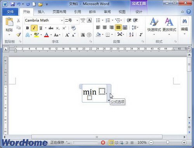Click the Align Text Left icon
This screenshot has width=194, height=148.
point(98,28)
